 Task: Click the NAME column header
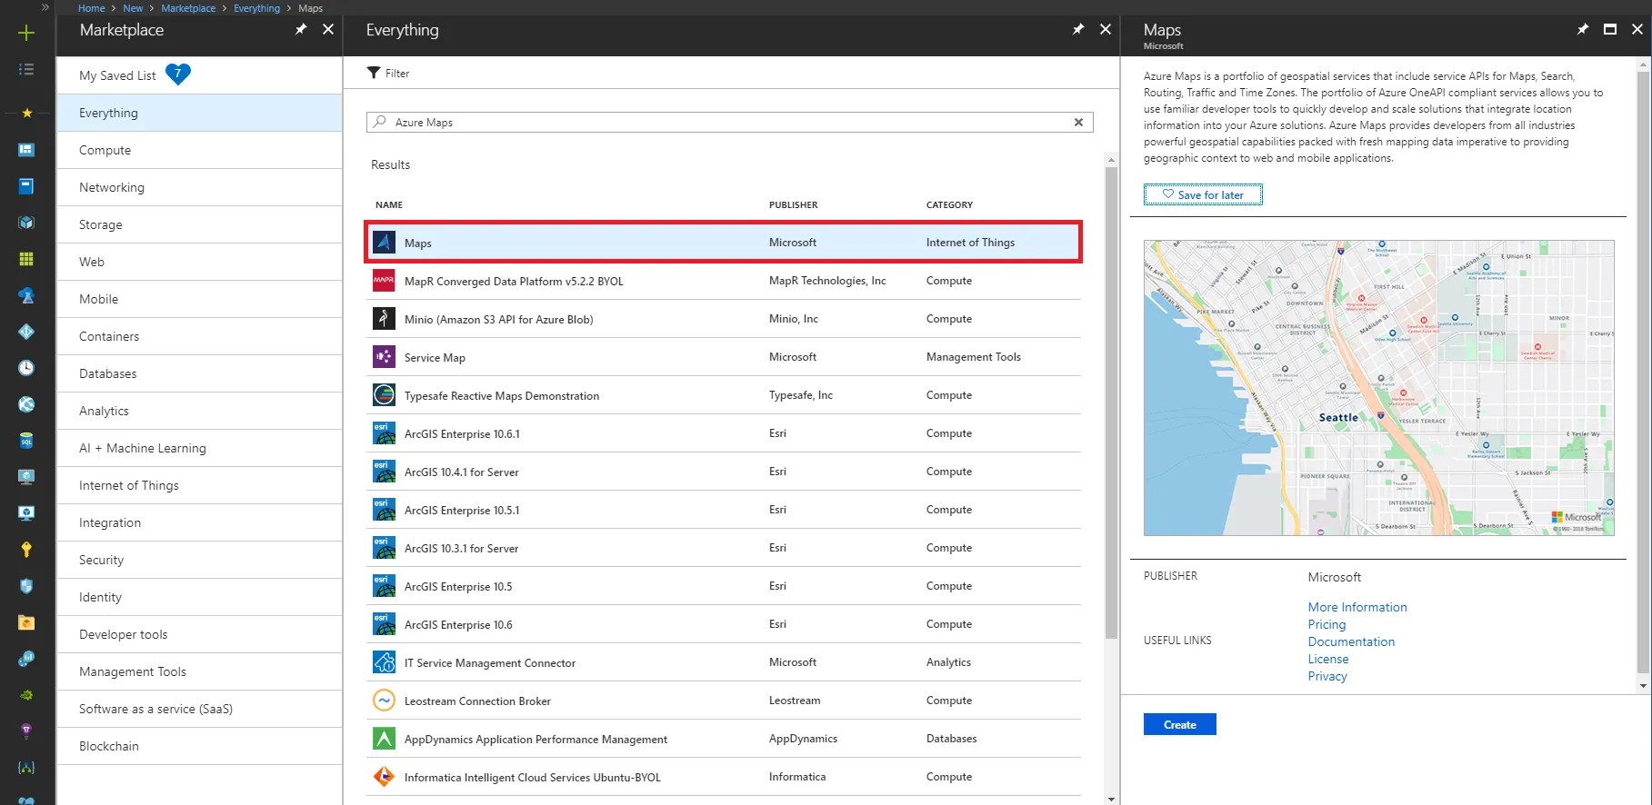(389, 204)
